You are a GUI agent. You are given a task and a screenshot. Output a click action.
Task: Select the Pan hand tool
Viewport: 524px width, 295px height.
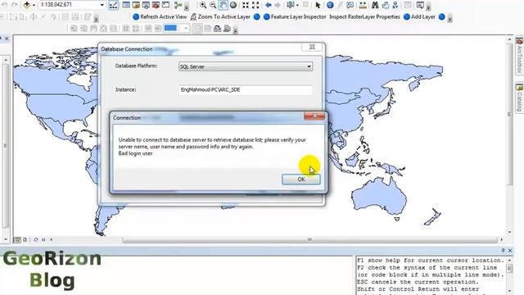[x=223, y=5]
